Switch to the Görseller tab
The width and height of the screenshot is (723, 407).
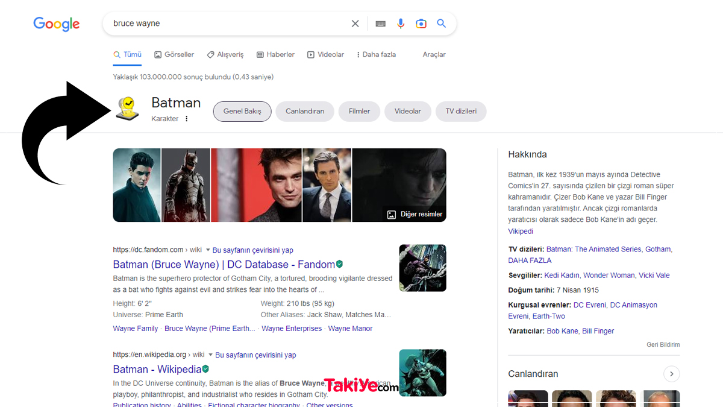point(174,54)
